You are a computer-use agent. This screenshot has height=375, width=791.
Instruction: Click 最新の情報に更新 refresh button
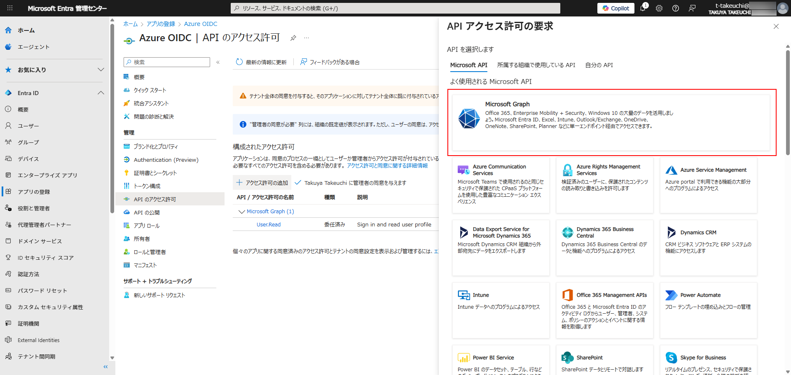(261, 62)
